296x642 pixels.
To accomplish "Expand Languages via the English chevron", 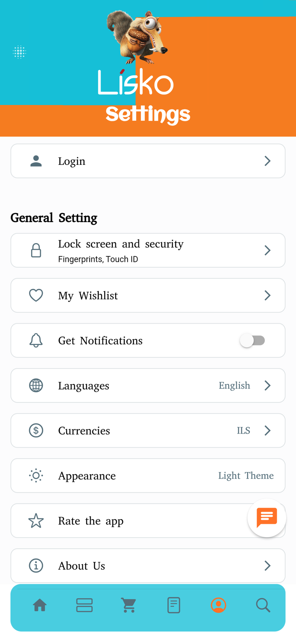I will (267, 385).
